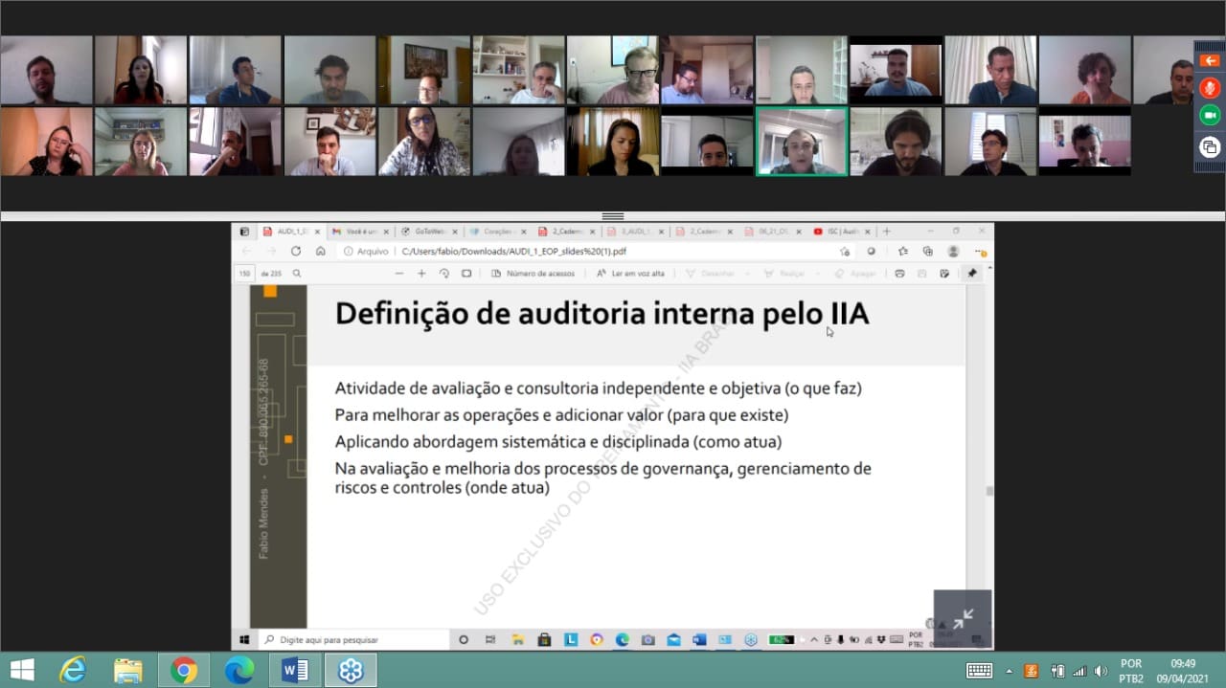Screen dimensions: 1226x688
Task: Select the highlighted active speaker's video tile
Action: click(801, 142)
